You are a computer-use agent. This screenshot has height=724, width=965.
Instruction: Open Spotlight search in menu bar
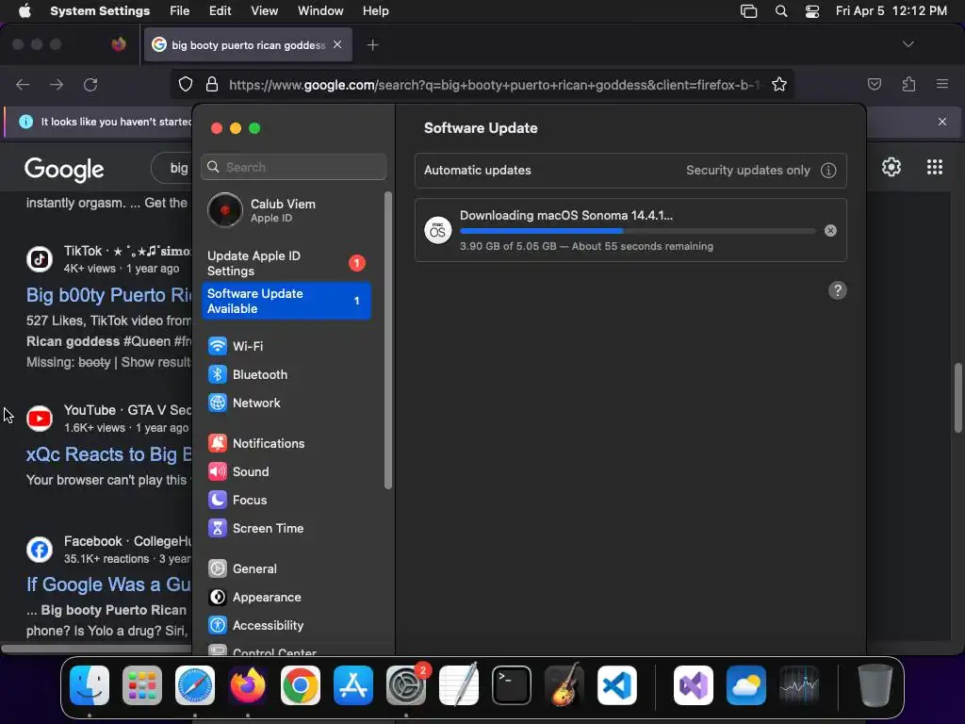781,11
